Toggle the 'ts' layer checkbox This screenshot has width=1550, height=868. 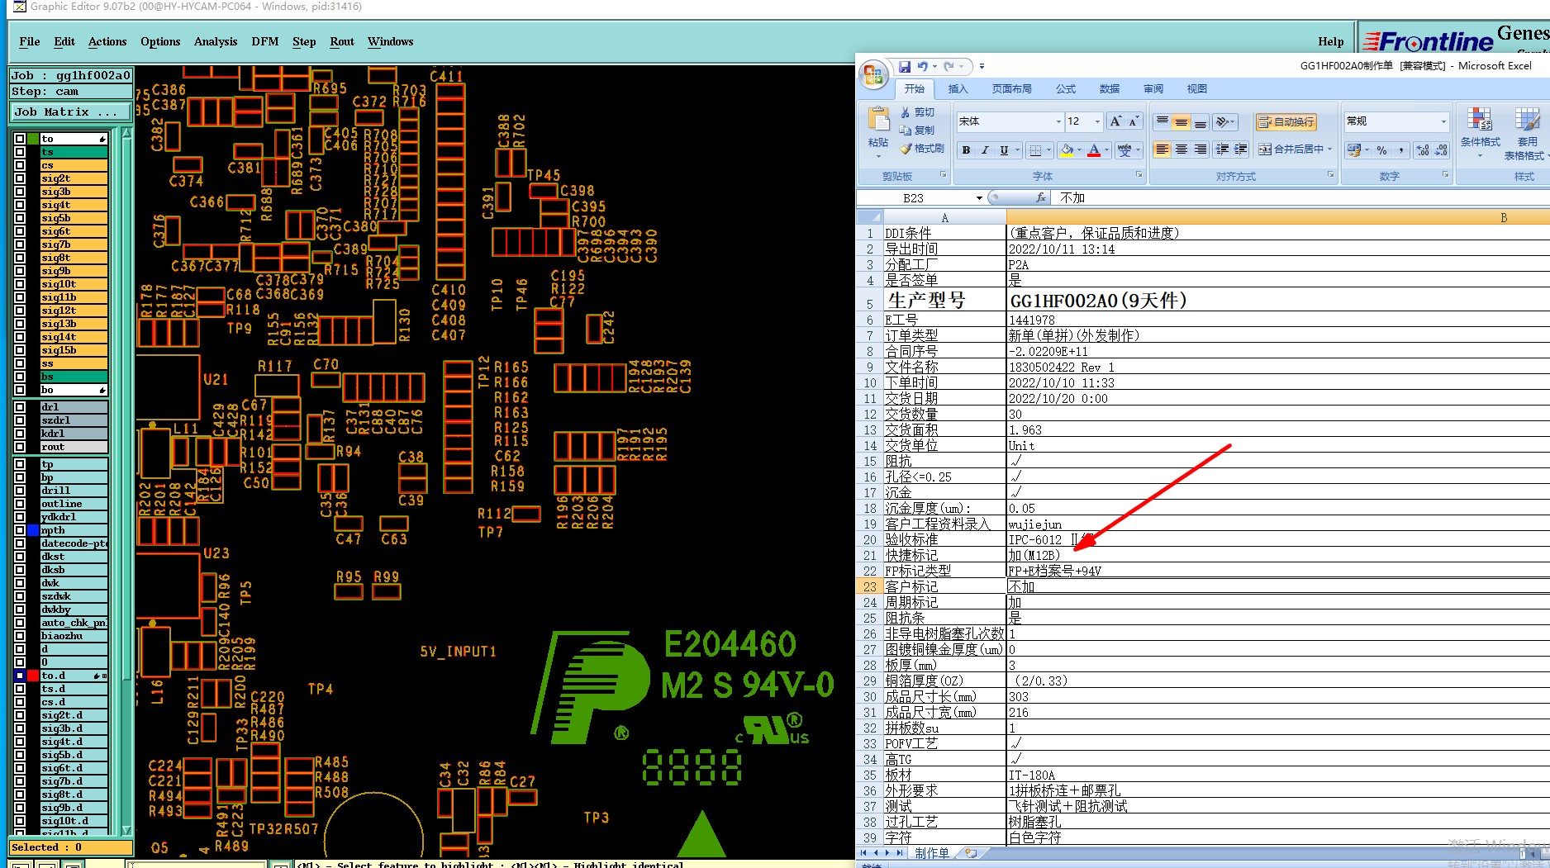click(x=20, y=152)
